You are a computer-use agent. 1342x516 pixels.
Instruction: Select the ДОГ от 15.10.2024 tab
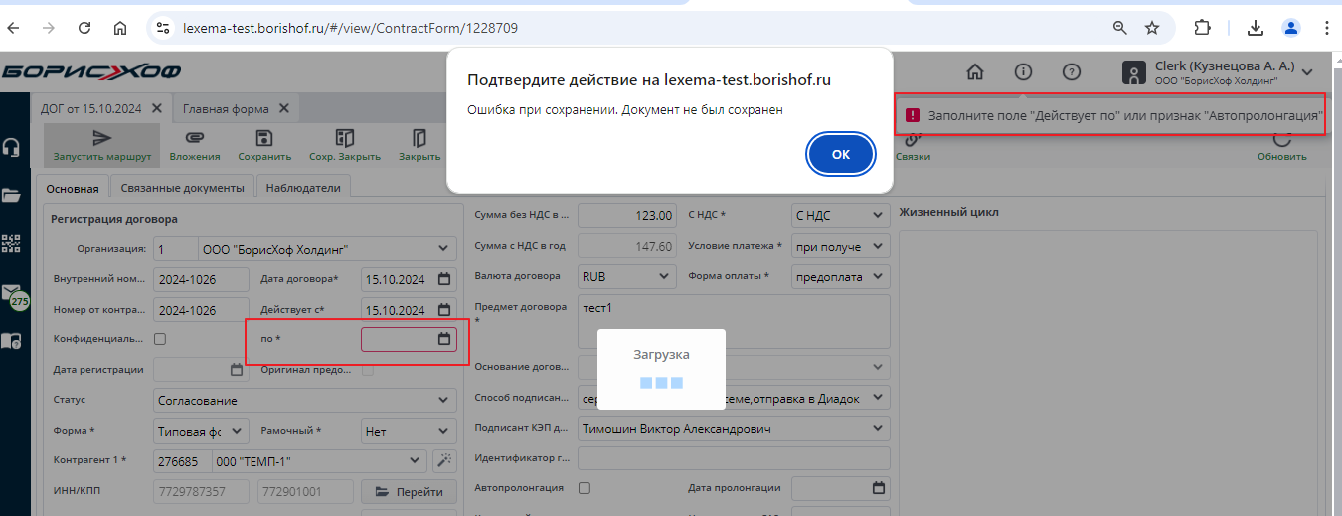coord(91,109)
